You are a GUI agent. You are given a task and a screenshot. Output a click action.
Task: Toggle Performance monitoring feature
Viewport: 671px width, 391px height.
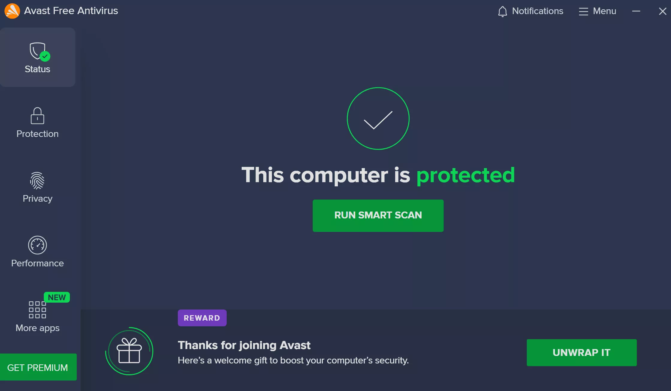coord(37,251)
